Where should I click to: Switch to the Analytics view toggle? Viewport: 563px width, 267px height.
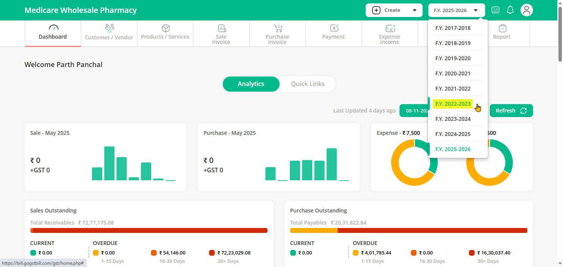(251, 84)
